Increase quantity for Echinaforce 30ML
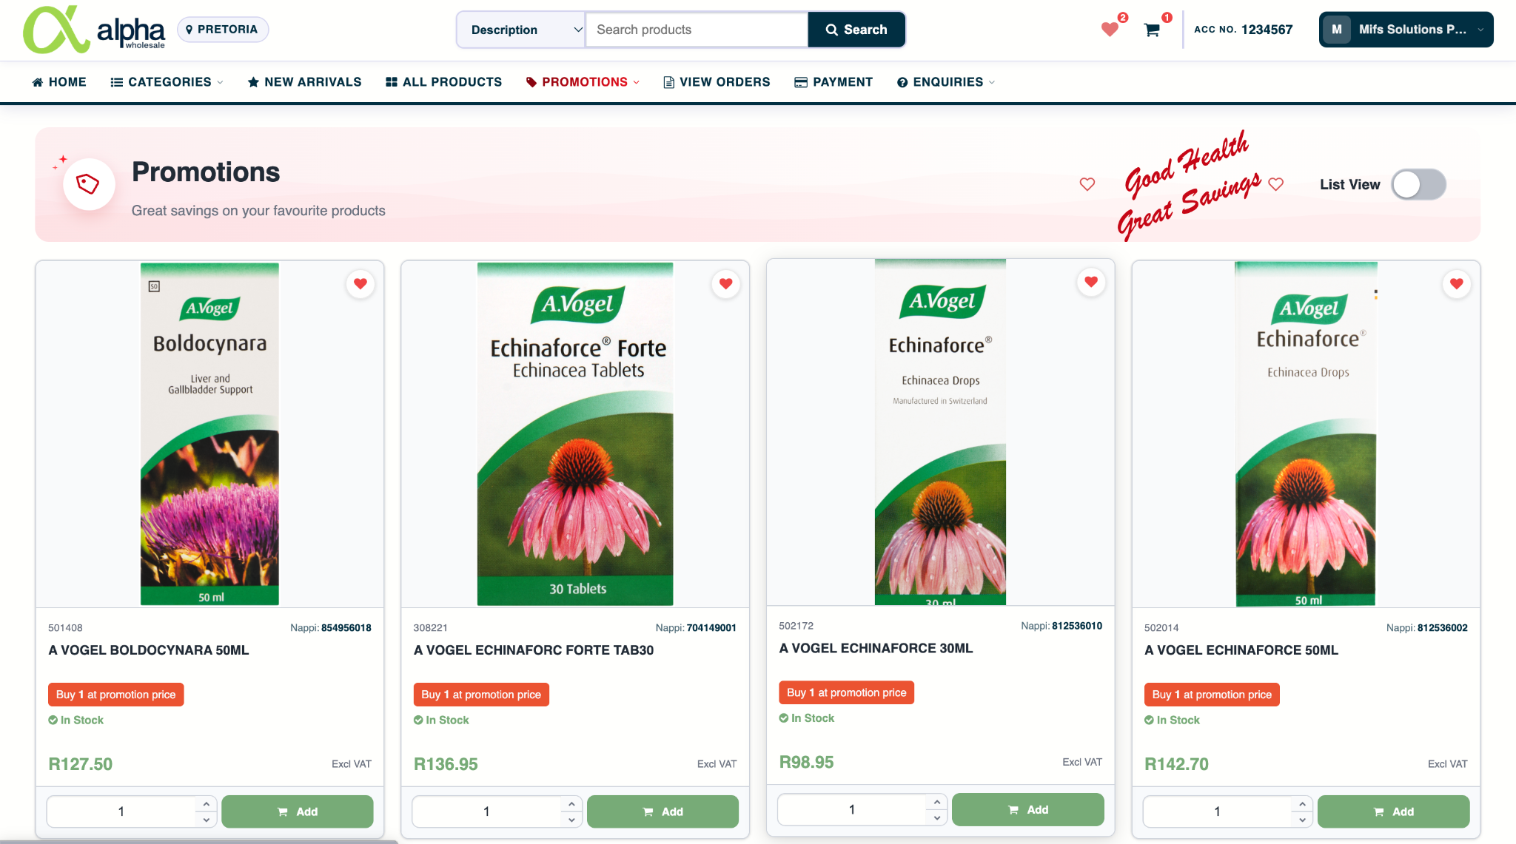1516x844 pixels. point(937,802)
